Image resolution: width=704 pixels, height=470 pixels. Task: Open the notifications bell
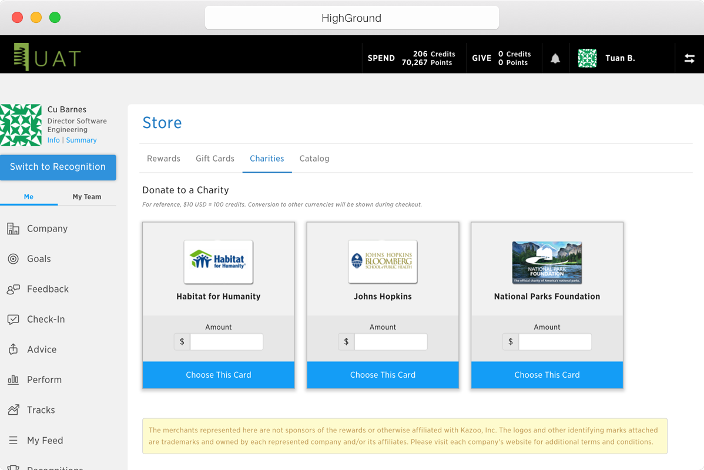pos(555,58)
